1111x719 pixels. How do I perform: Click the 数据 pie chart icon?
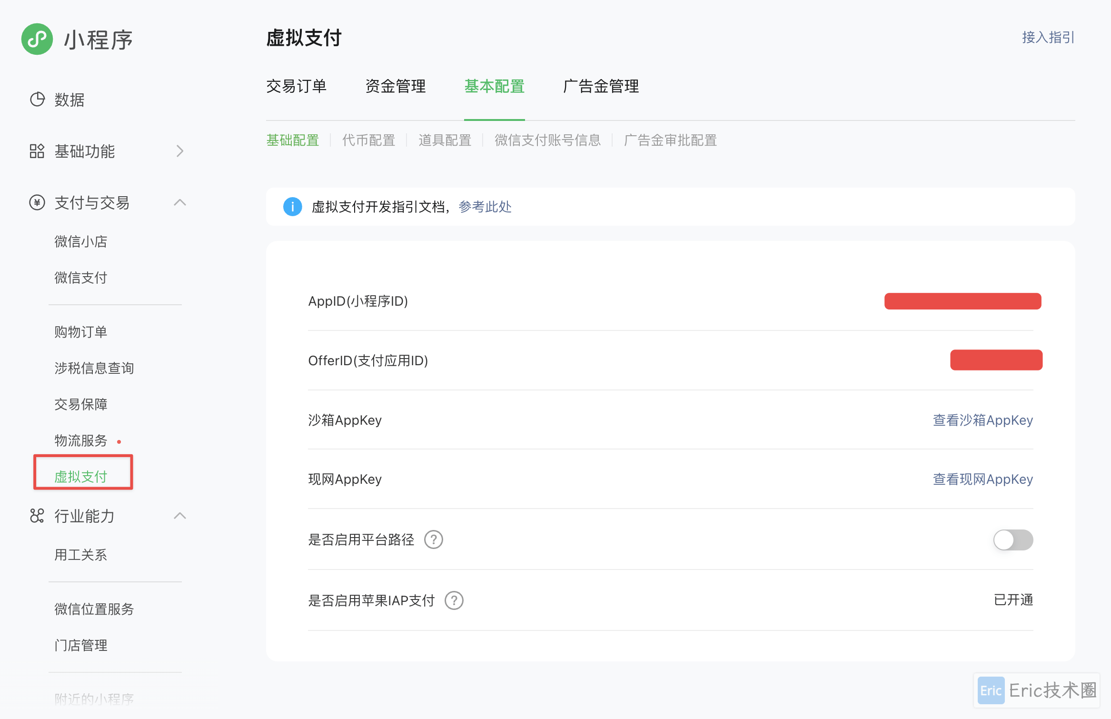[x=37, y=100]
